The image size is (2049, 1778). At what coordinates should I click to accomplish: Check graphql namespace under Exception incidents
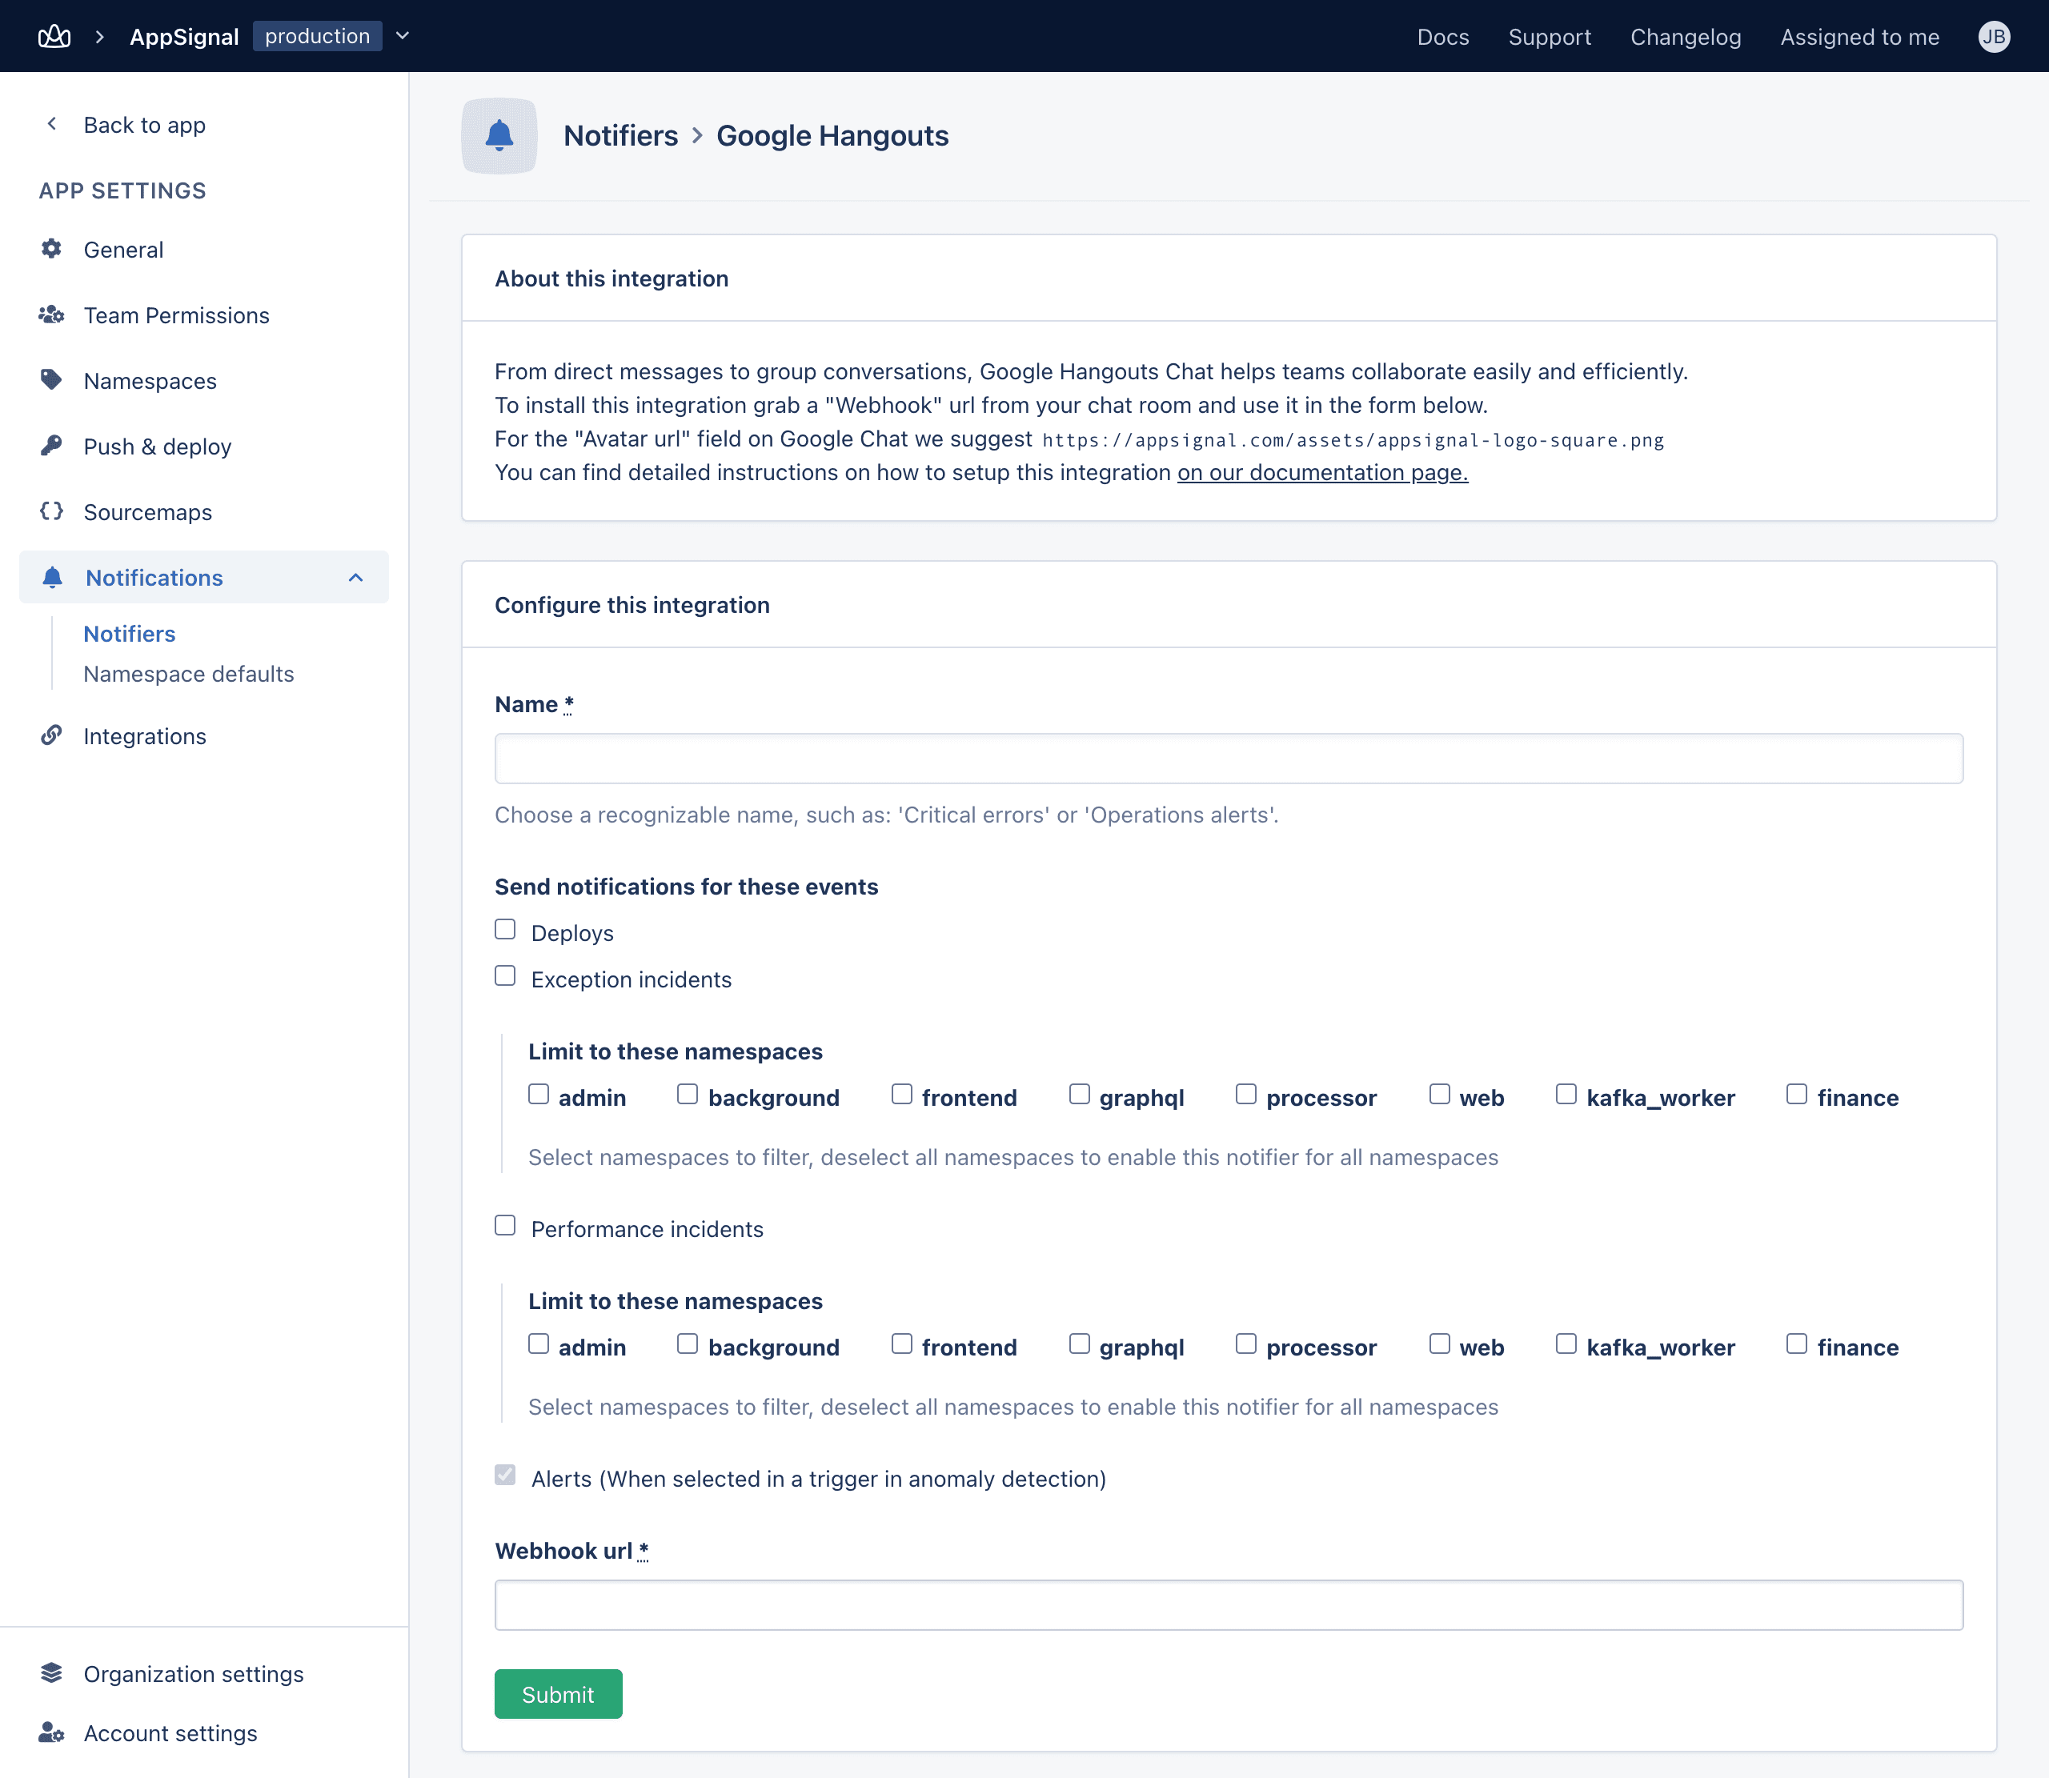coord(1080,1095)
